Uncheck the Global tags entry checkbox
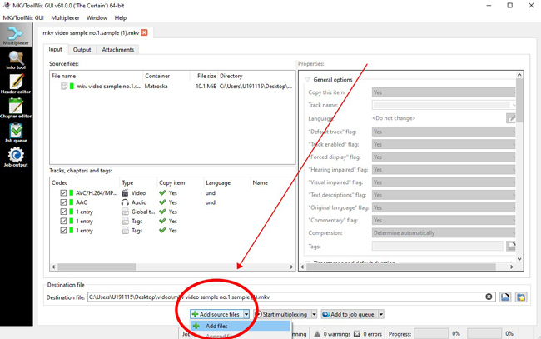This screenshot has height=339, width=541. 63,212
